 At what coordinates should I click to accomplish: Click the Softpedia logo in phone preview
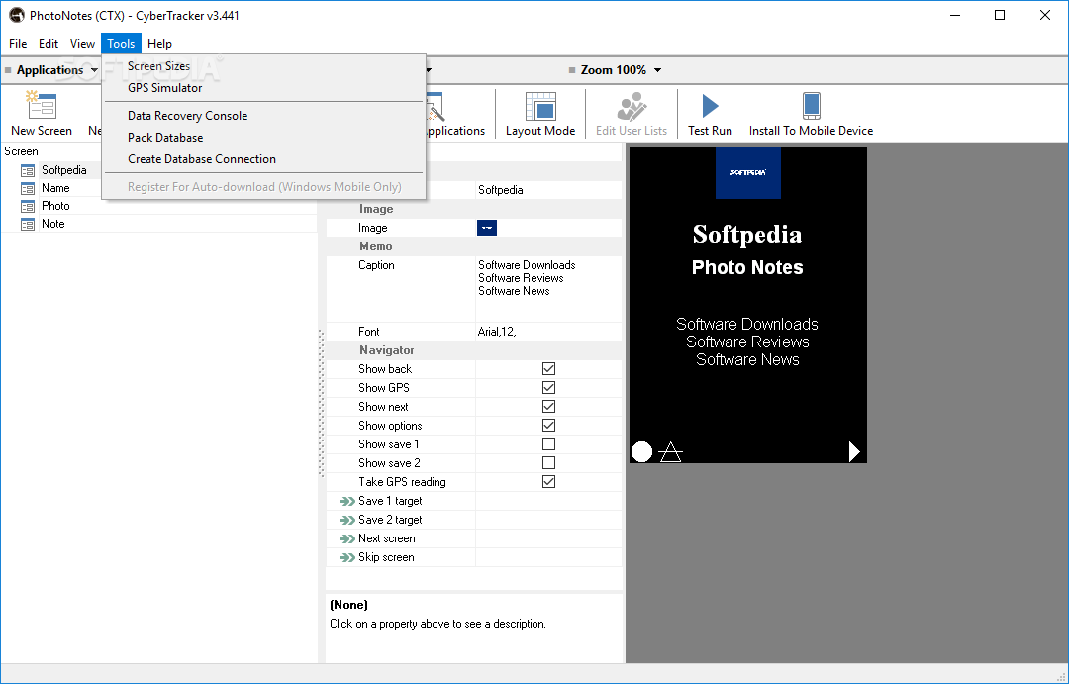click(x=748, y=172)
